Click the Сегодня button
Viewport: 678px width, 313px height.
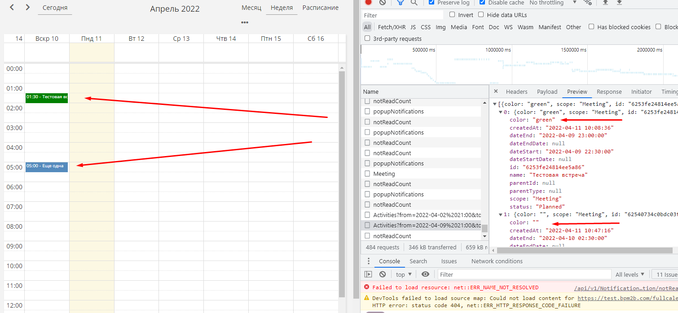click(x=55, y=8)
